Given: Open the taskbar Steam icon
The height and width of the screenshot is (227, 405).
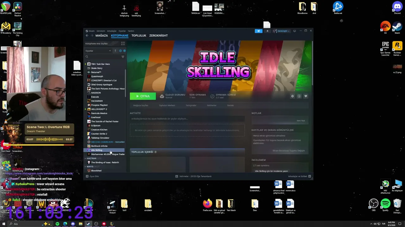Looking at the screenshot, I should [88, 224].
